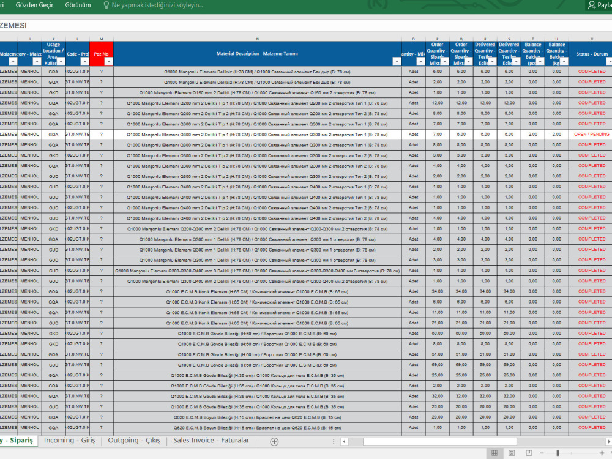Select delivered quantity 51,00 in column R
Viewport: 612px width, 459px height.
click(485, 354)
